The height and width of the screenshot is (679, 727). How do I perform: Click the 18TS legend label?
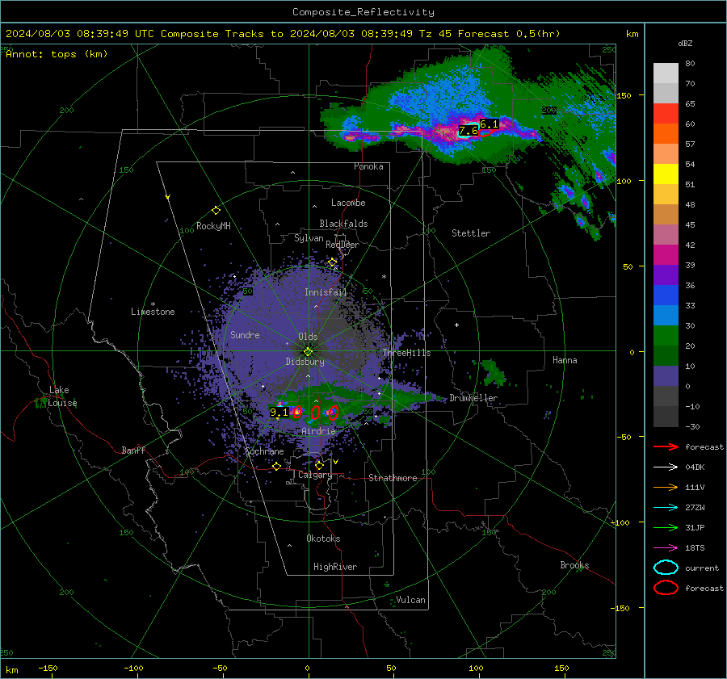pyautogui.click(x=695, y=548)
